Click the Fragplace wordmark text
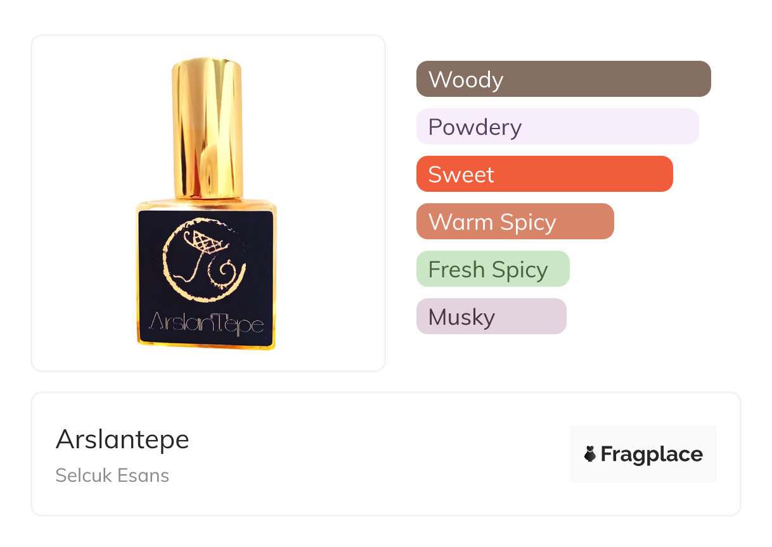The height and width of the screenshot is (547, 772). click(x=652, y=454)
